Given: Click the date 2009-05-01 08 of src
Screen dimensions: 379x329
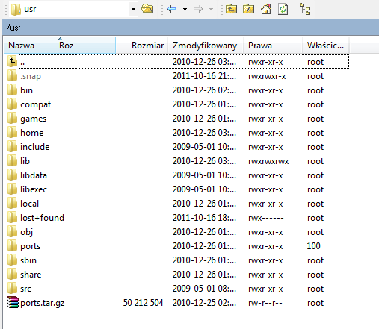Looking at the screenshot, I should pos(204,289).
